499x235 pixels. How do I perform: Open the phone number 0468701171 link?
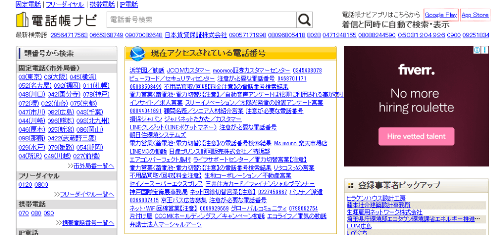pos(292,78)
